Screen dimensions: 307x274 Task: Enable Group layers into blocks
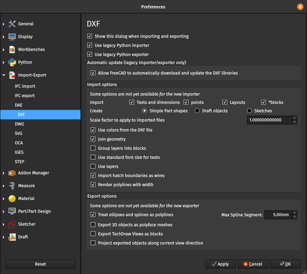click(x=93, y=148)
